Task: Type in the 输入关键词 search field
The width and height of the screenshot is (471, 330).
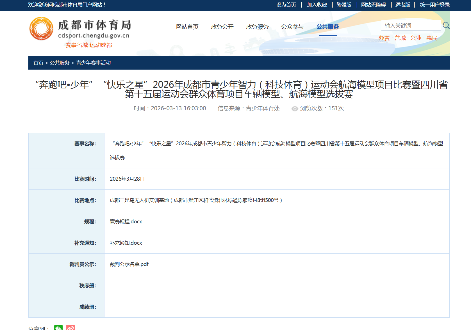Action: tap(410, 26)
